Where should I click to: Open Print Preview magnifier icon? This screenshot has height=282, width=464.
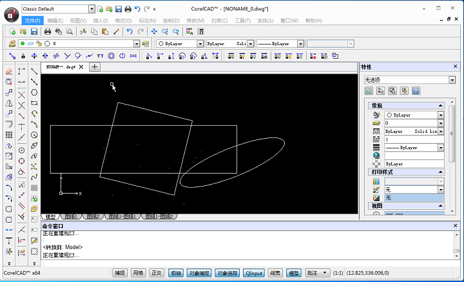70,32
